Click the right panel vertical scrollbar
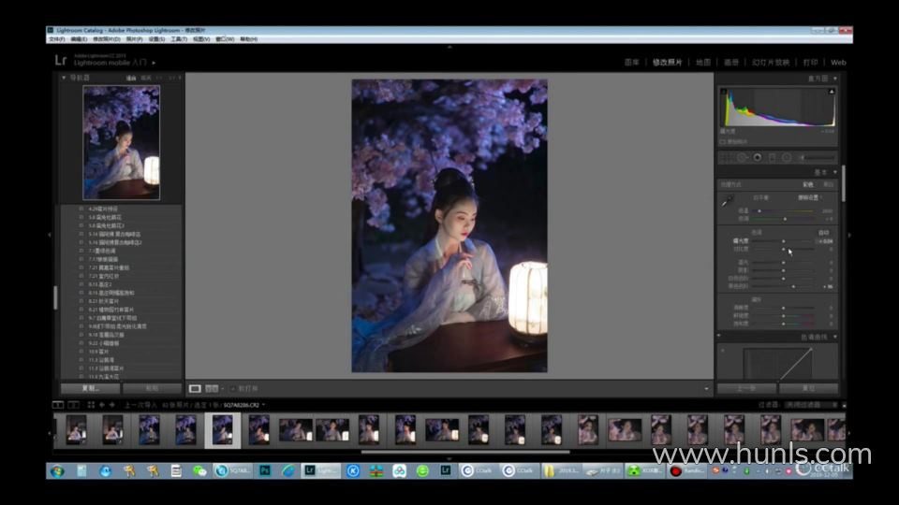The height and width of the screenshot is (505, 899). [x=844, y=183]
